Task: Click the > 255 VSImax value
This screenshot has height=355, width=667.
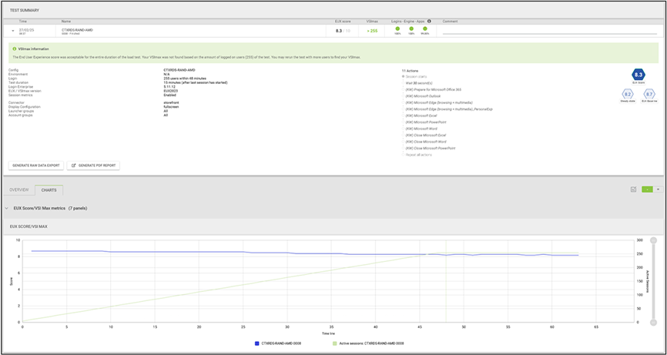Action: [x=371, y=31]
